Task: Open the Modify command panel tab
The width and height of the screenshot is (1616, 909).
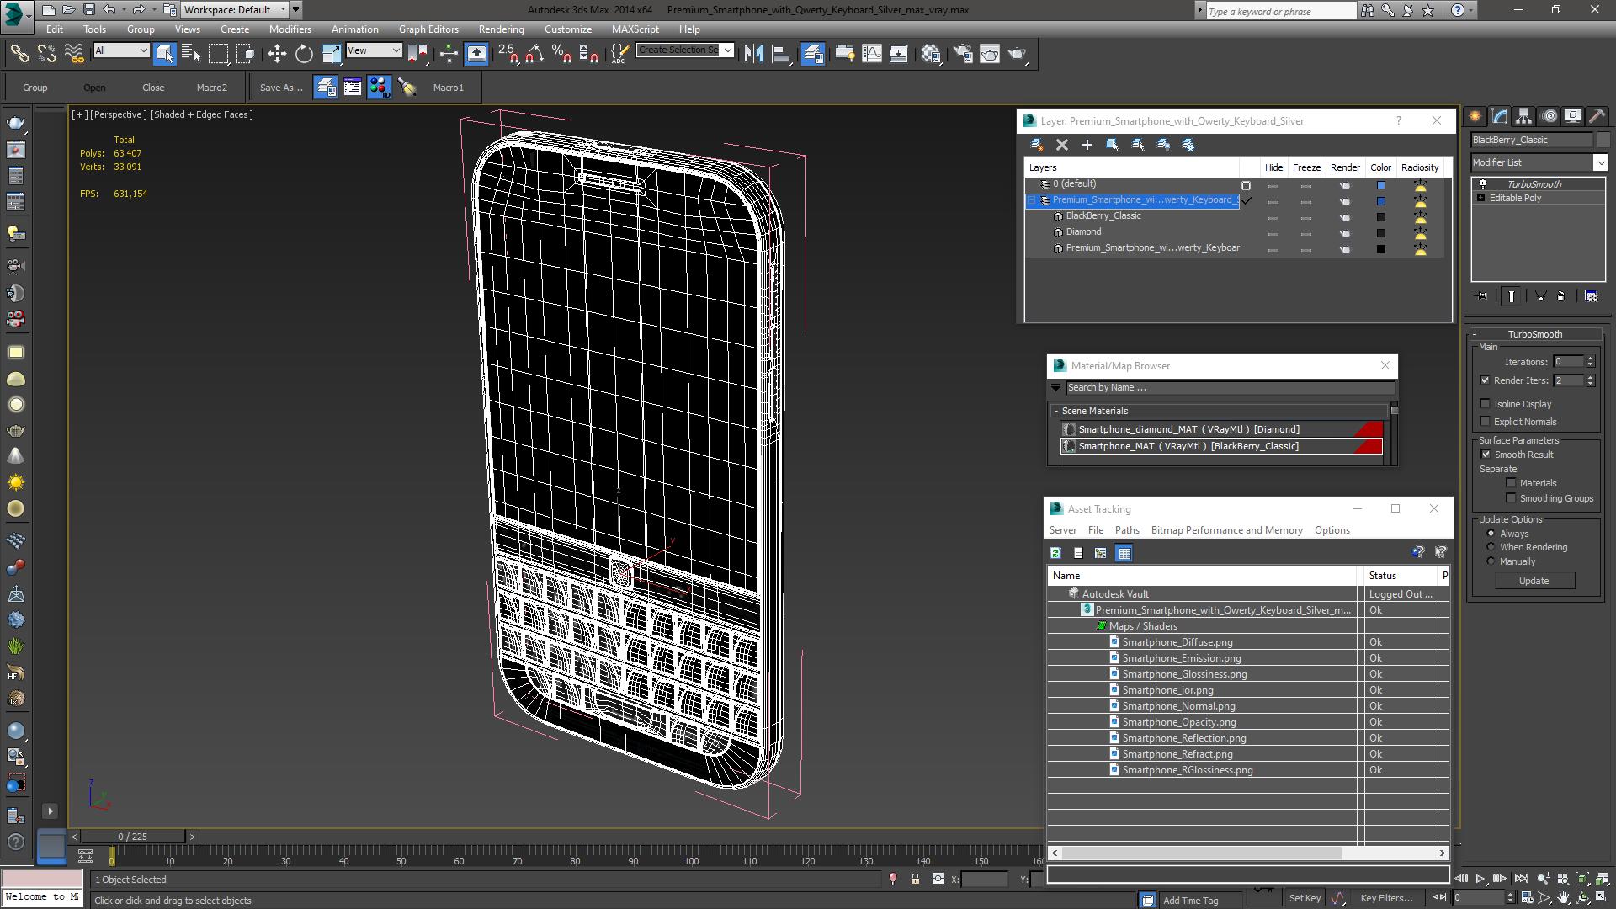Action: (1499, 116)
